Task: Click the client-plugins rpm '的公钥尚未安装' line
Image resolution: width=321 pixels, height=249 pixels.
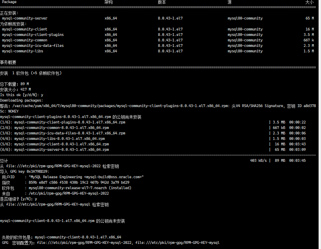Action: coord(71,117)
